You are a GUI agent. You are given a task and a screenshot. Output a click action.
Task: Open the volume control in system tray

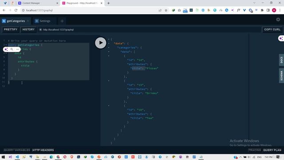pos(249,157)
